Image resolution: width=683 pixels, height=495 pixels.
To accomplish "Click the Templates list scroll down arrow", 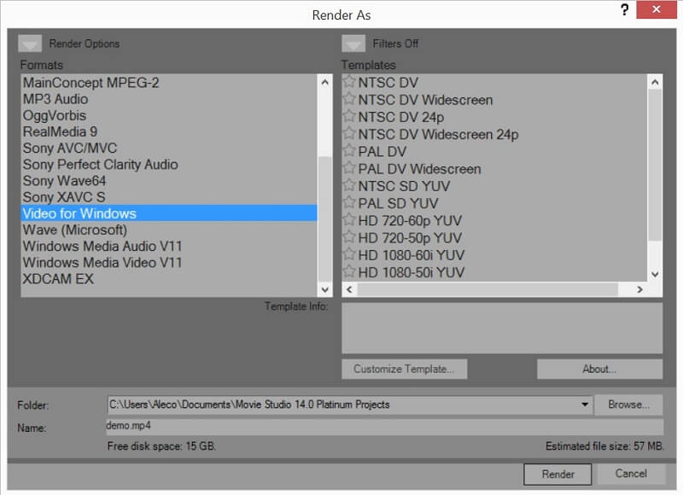I will (x=655, y=274).
